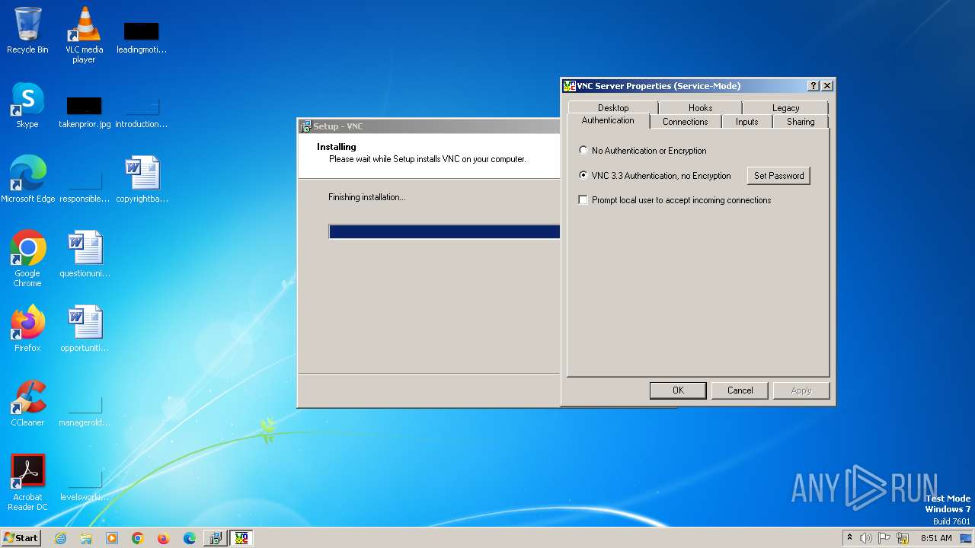This screenshot has width=975, height=548.
Task: Switch to the Desktop tab
Action: click(x=613, y=108)
